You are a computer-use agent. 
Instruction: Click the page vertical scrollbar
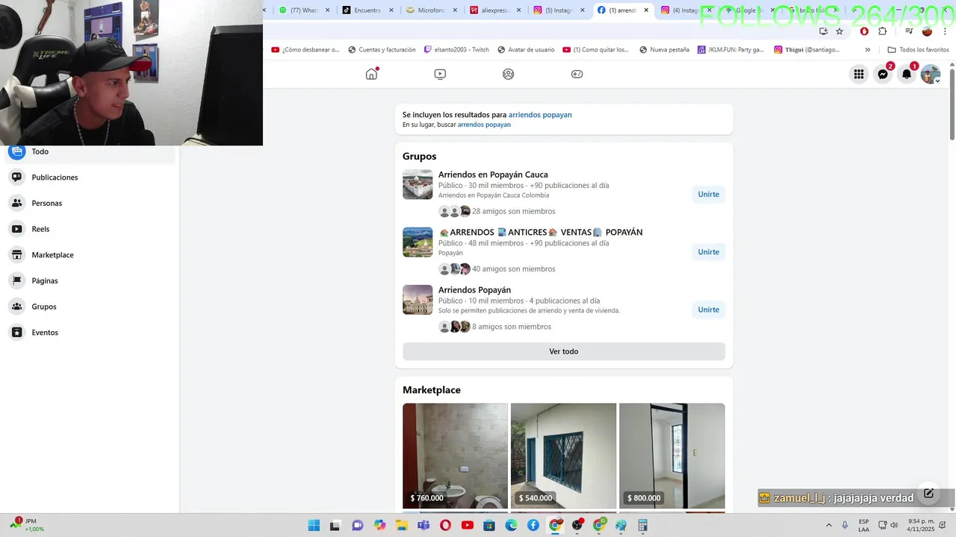tap(952, 104)
